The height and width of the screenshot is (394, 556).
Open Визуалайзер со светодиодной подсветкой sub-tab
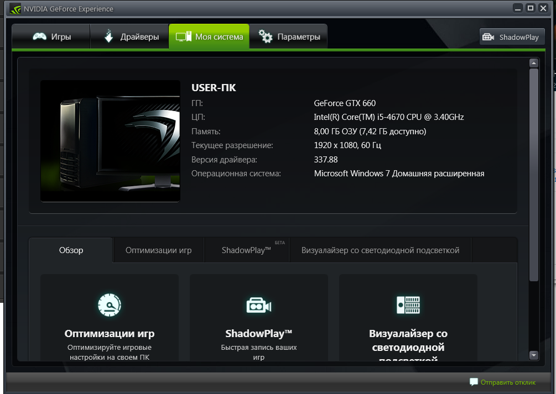tap(380, 250)
